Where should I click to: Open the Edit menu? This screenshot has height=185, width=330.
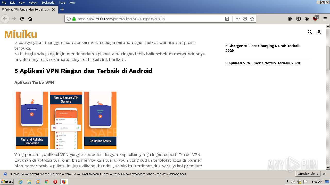point(12,3)
